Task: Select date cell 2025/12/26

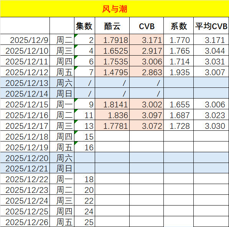Action: tap(25, 222)
